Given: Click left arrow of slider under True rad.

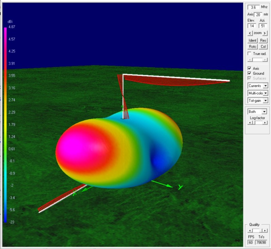Looking at the screenshot, I should pyautogui.click(x=250, y=60).
